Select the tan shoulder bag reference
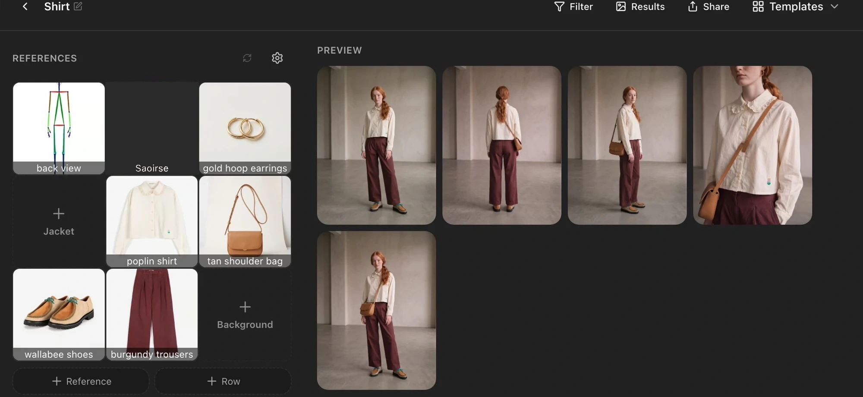The height and width of the screenshot is (397, 863). [x=245, y=221]
